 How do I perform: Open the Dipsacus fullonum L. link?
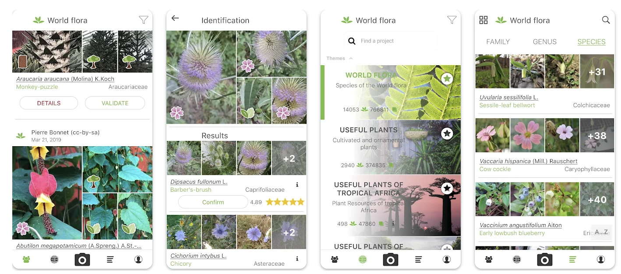(199, 182)
